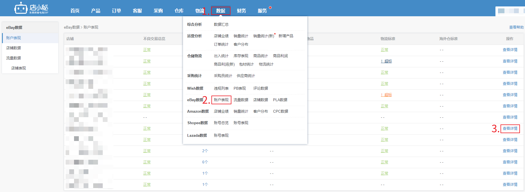Viewport: 525px width, 192px height.
Task: Open the 首页 menu
Action: 75,11
